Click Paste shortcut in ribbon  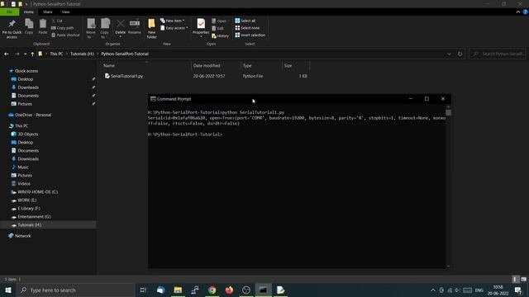click(65, 35)
